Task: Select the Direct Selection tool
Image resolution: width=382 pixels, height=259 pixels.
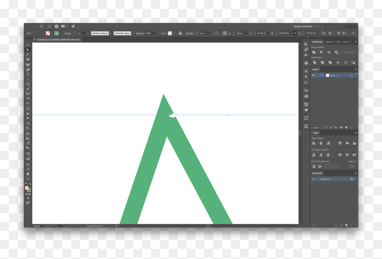Action: [28, 50]
